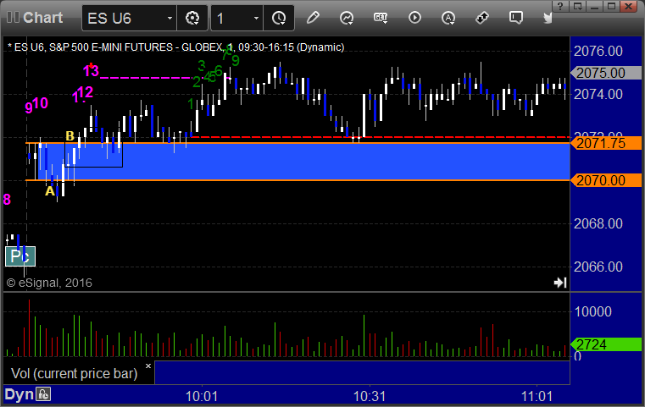This screenshot has height=407, width=645.
Task: Select the drawing pencil tool
Action: click(x=313, y=18)
